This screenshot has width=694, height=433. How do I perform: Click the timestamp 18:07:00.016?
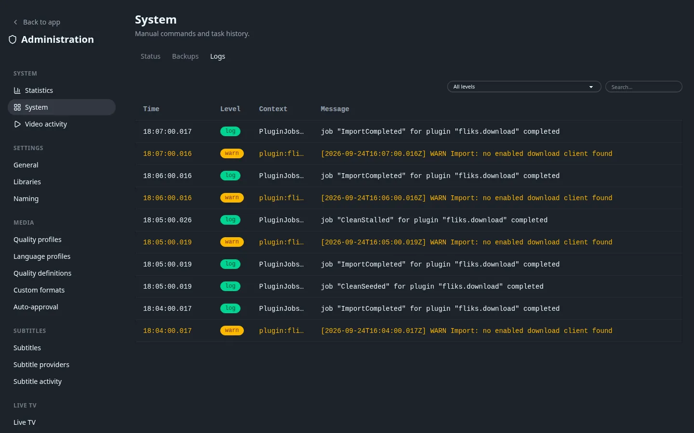167,153
